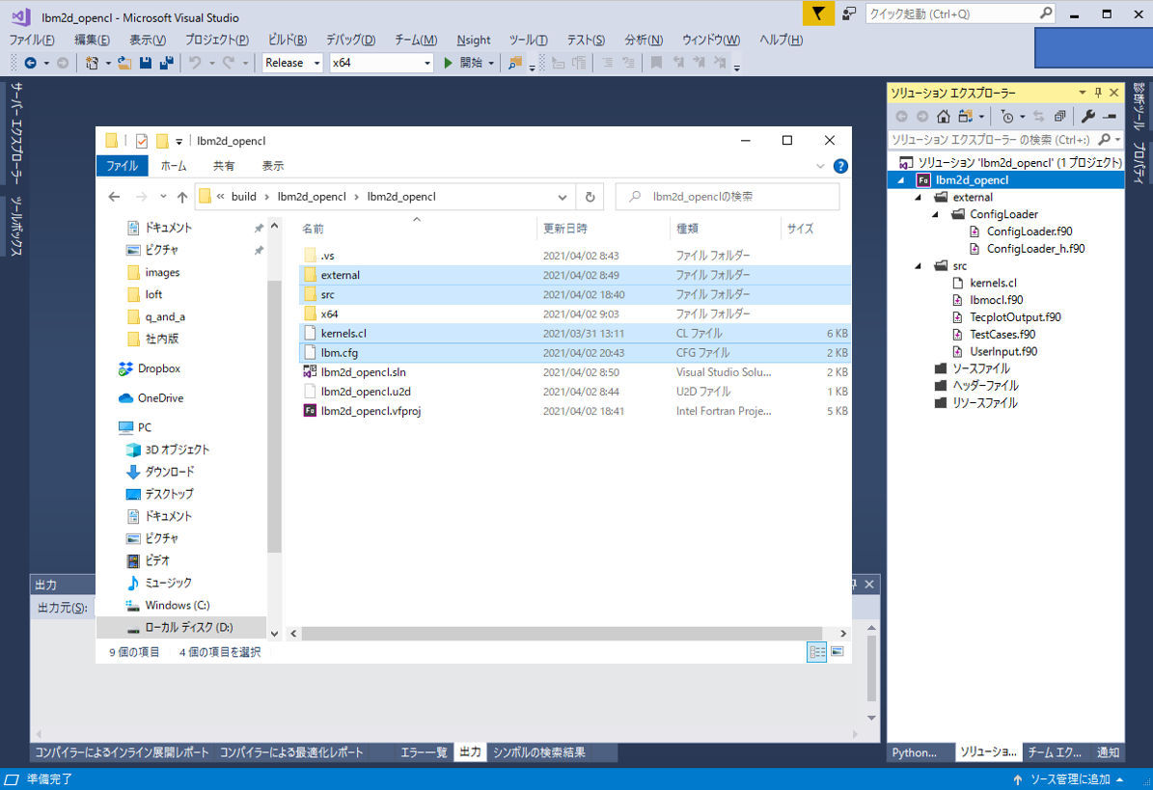Switch to the エラー一覧 tab
Screen dimensions: 1153x790
pos(424,752)
